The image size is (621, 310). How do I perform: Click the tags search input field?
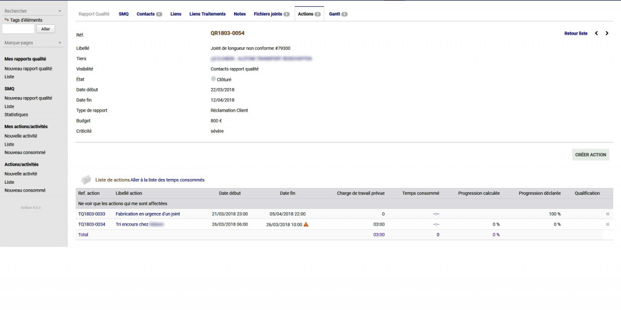(18, 29)
